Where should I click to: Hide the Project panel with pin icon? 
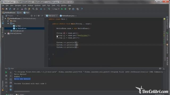(x=42, y=16)
